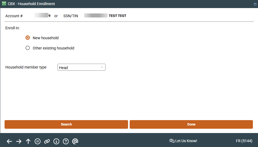Click the forward arrow icon
258x147 pixels.
tap(19, 141)
